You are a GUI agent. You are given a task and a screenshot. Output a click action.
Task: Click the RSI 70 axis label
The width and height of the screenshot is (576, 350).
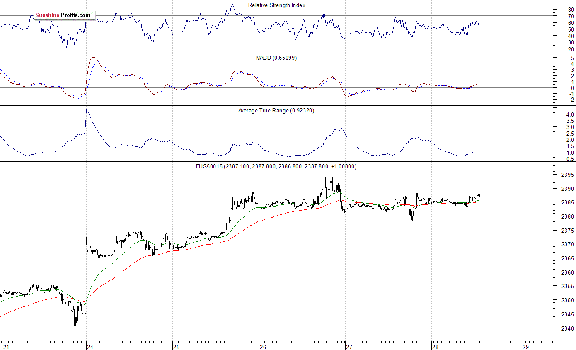coord(571,16)
